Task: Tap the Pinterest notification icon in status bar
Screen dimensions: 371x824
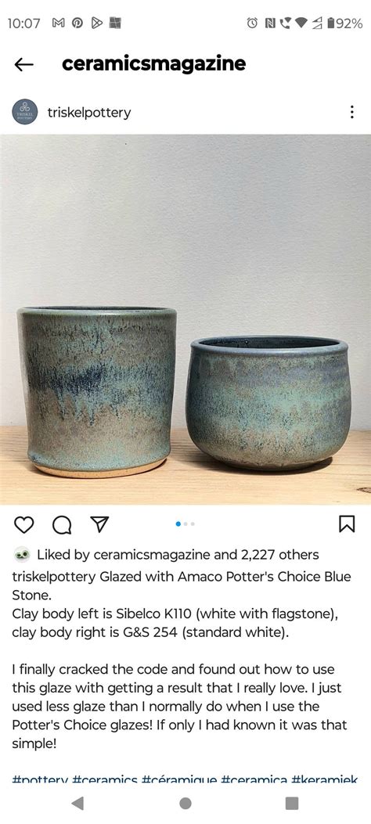Action: coord(77,23)
